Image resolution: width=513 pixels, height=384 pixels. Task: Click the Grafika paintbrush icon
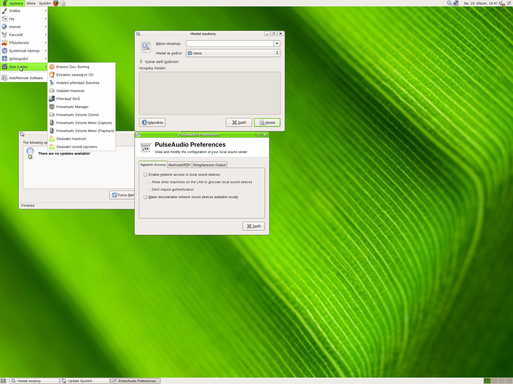(x=5, y=11)
